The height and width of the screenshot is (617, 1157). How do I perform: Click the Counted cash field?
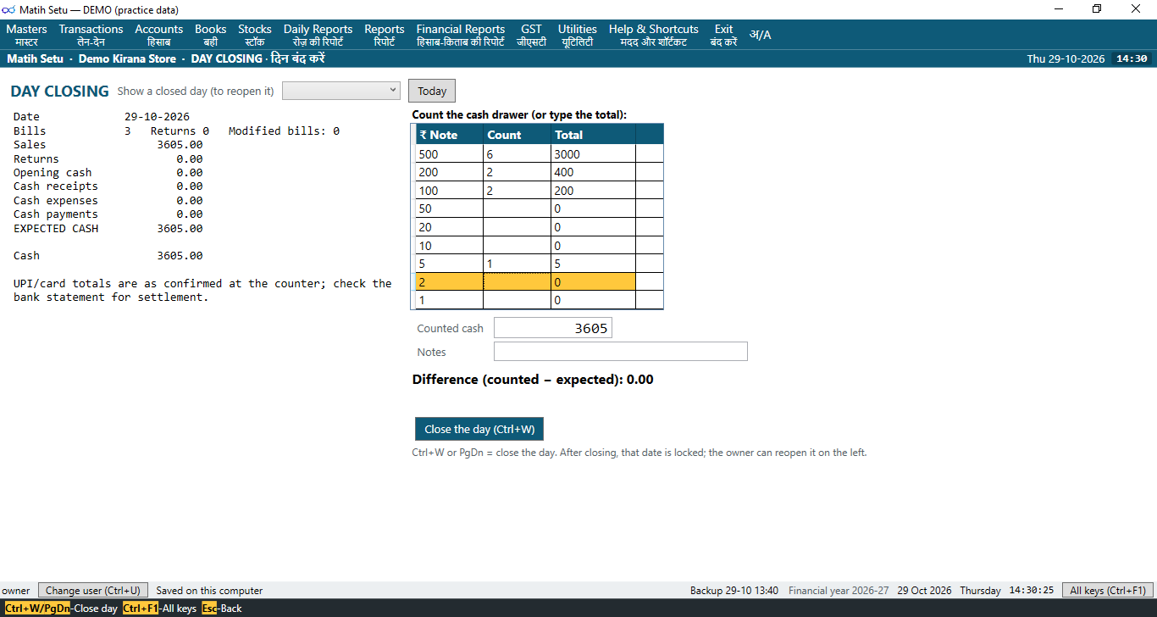click(553, 328)
